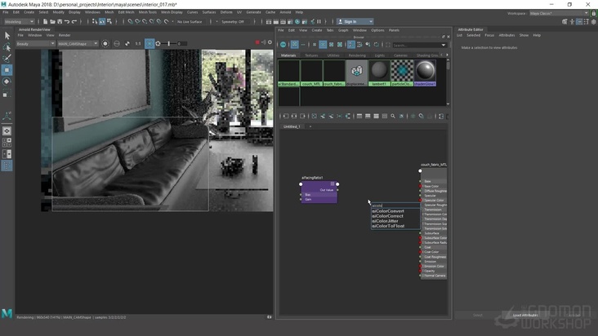Image resolution: width=598 pixels, height=336 pixels.
Task: Select aiColorJitter from the suggestion list
Action: point(386,221)
